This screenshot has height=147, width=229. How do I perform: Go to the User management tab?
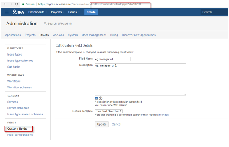94,35
